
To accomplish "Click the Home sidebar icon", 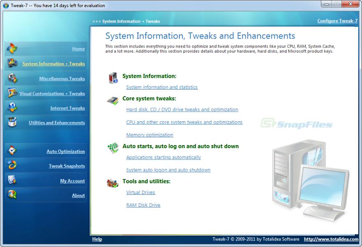I will [12, 48].
